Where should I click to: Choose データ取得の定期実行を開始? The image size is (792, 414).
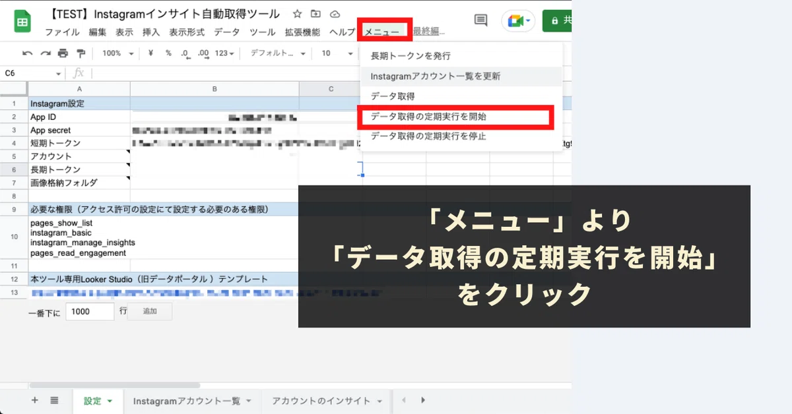[x=461, y=117]
